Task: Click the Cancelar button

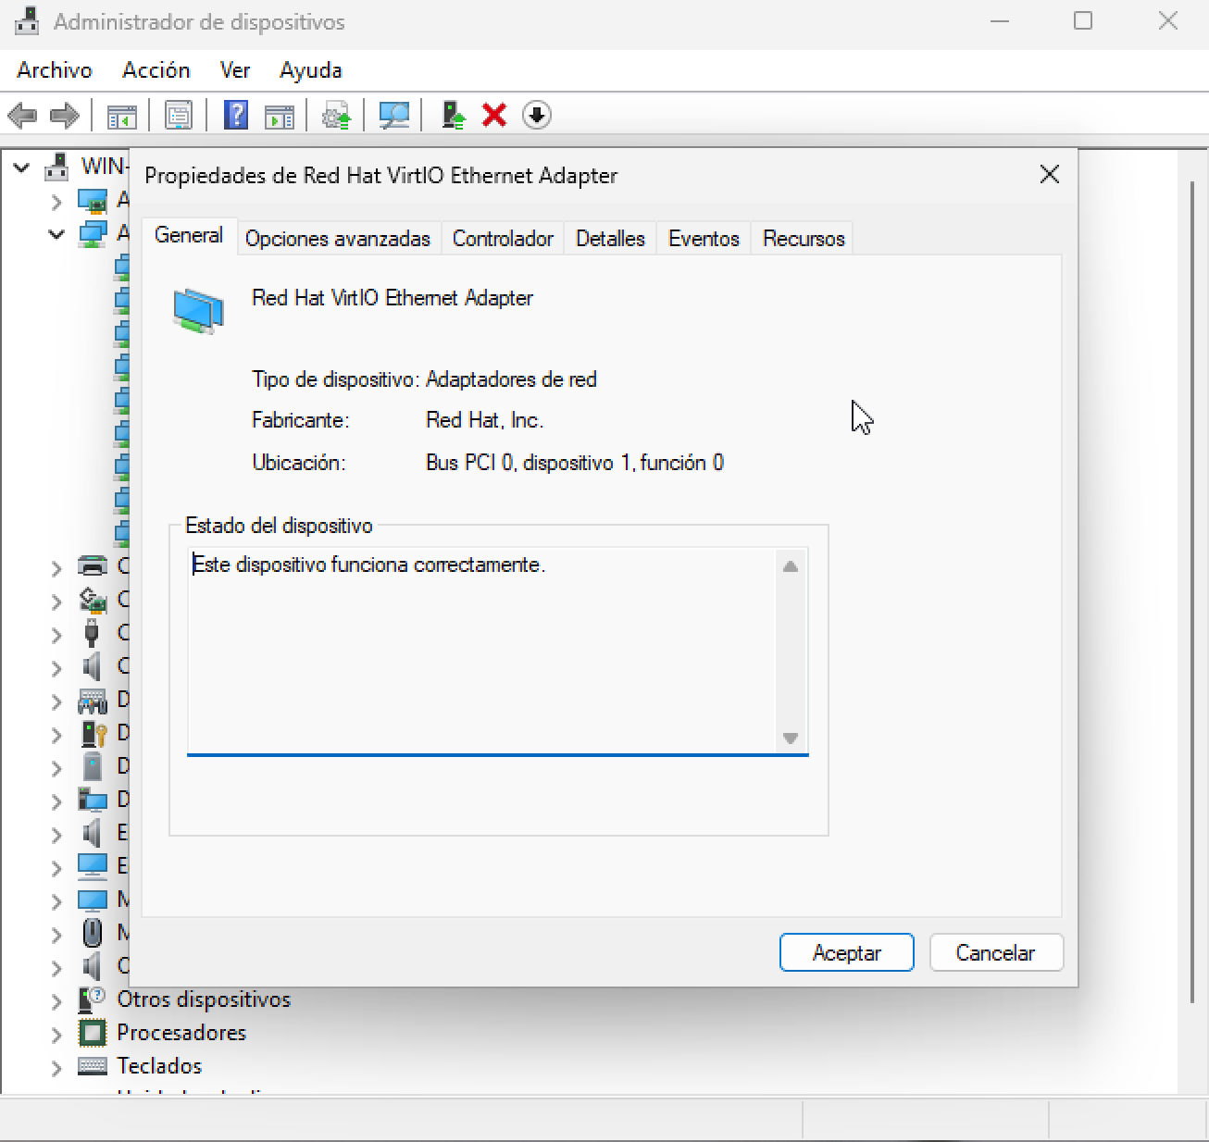Action: tap(996, 952)
